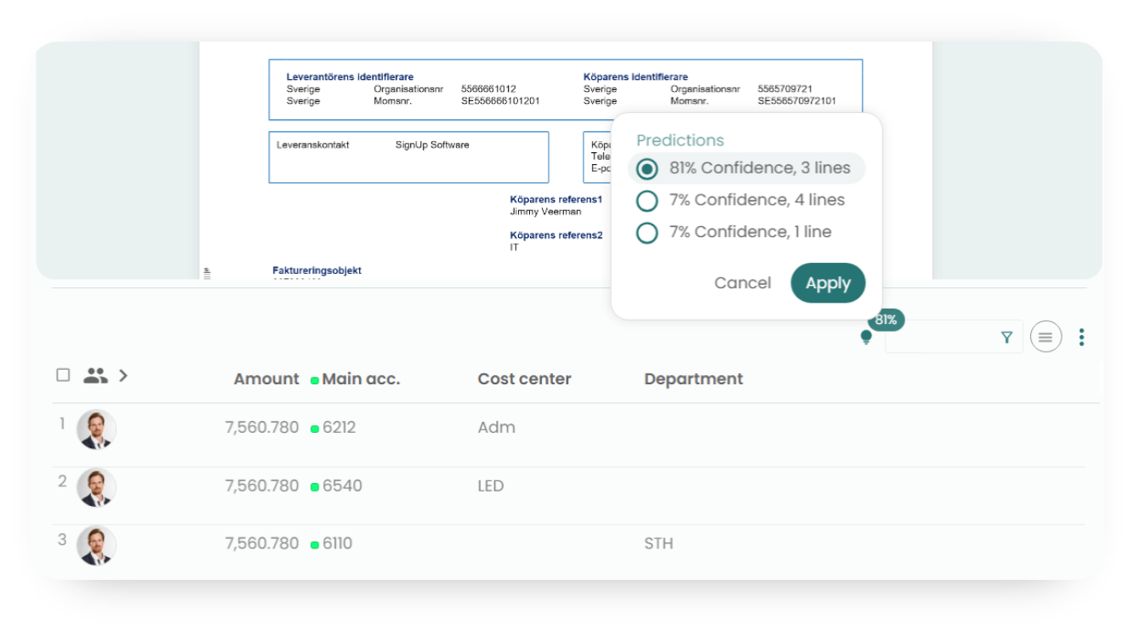Click main account value 6540
This screenshot has height=636, width=1134.
point(342,486)
